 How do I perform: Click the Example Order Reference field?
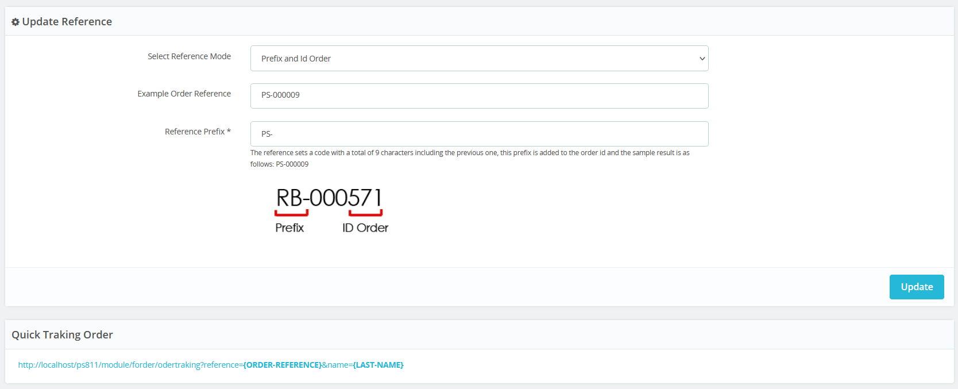[479, 96]
